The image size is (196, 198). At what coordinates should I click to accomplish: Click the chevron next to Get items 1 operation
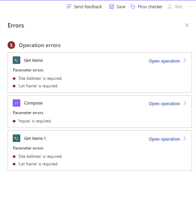click(x=185, y=139)
